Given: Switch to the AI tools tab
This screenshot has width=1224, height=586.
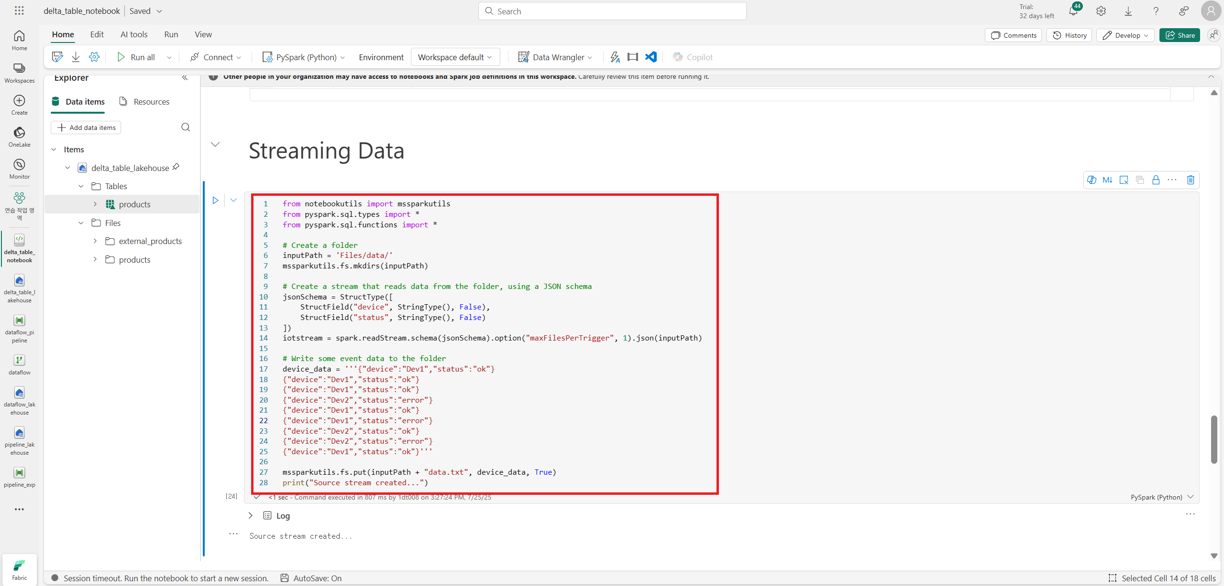Looking at the screenshot, I should [134, 34].
